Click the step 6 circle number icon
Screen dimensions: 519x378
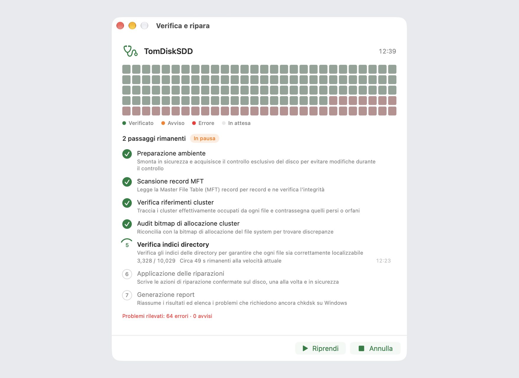click(127, 274)
